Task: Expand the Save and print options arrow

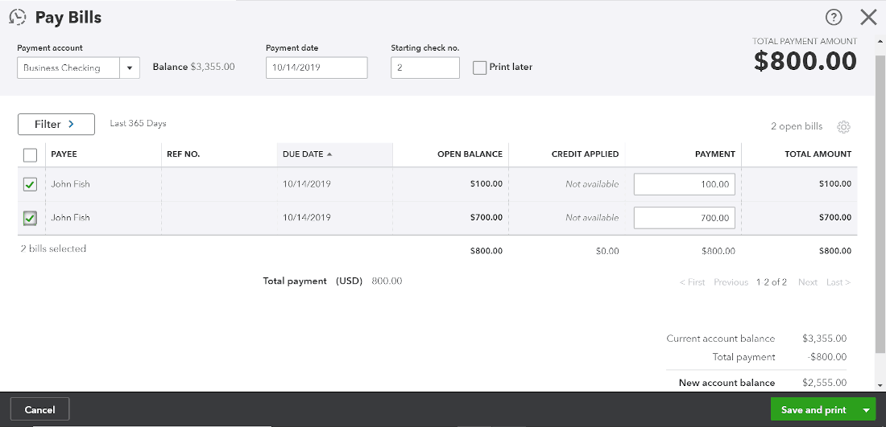Action: click(866, 410)
